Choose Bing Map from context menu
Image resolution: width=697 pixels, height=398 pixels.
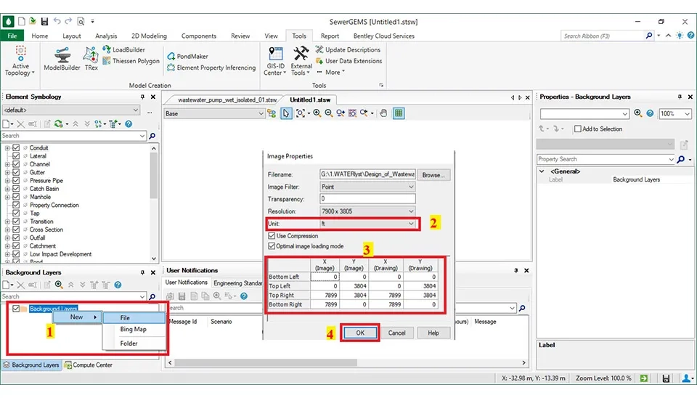[x=133, y=330]
